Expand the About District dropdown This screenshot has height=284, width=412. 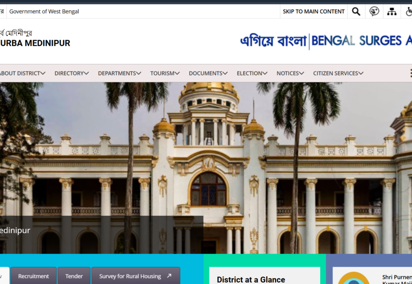click(22, 73)
